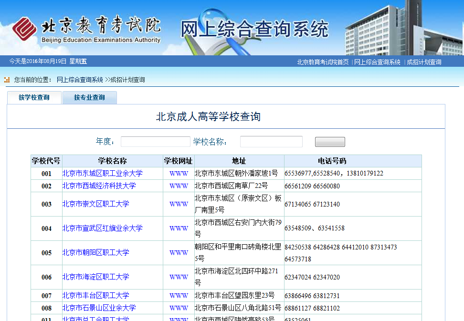Open 北京市朝阳区职工大学 link
The width and height of the screenshot is (464, 321).
(95, 252)
